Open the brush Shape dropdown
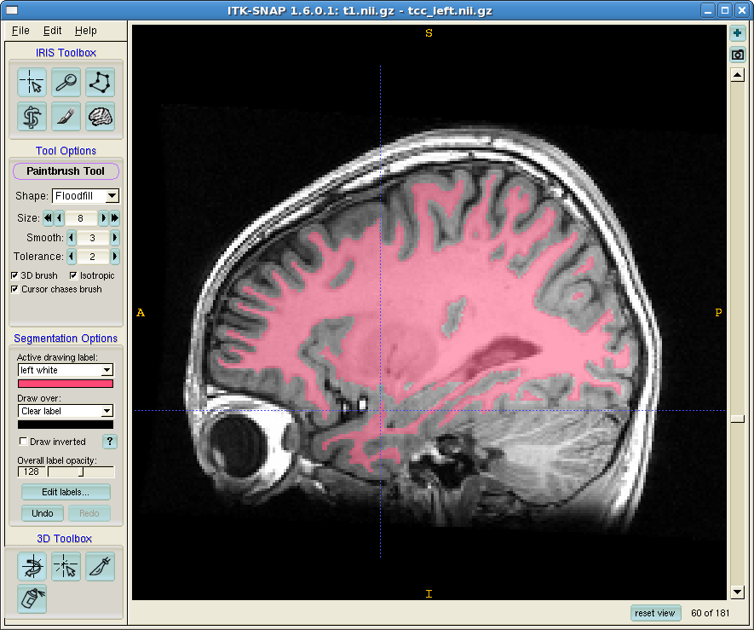 pos(85,196)
